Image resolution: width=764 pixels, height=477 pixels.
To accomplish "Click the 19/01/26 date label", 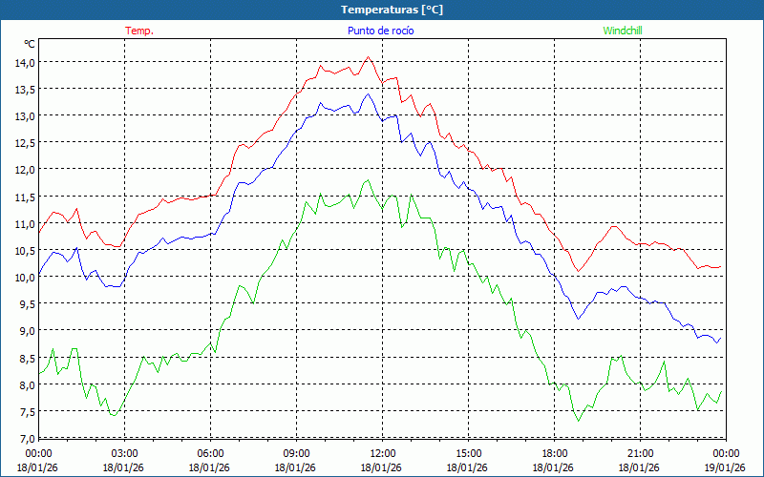I will coord(726,467).
